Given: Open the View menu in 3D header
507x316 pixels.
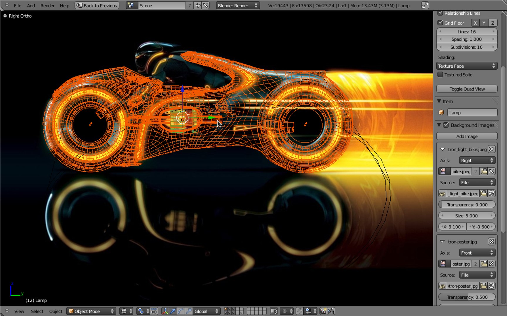Looking at the screenshot, I should point(19,311).
